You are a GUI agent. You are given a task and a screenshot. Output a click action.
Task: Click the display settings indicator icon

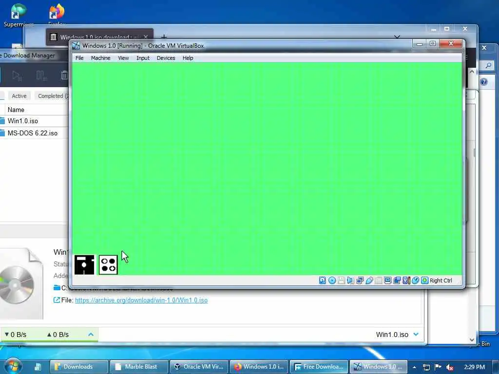click(387, 280)
